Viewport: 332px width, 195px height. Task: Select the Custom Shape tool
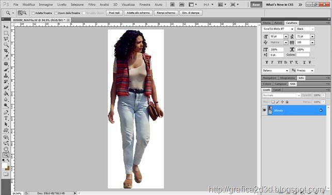pos(6,130)
